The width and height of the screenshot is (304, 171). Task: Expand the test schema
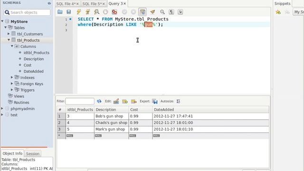(2, 114)
